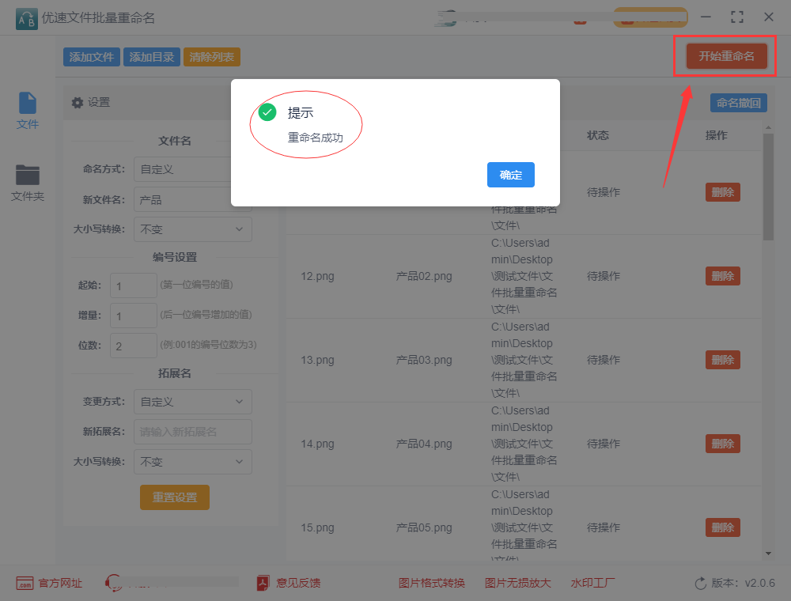791x601 pixels.
Task: Click the green success check icon
Action: click(267, 112)
